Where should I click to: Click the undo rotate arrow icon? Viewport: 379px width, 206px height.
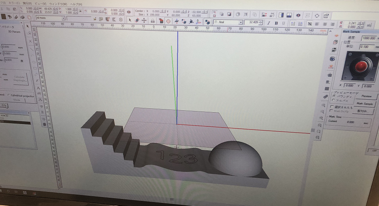[x=85, y=11]
